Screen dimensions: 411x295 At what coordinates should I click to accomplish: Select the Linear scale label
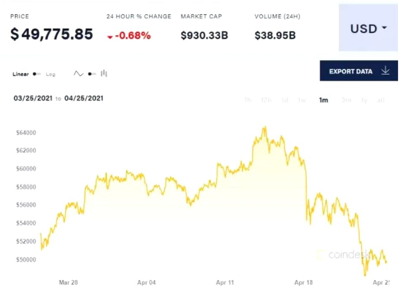[x=21, y=74]
